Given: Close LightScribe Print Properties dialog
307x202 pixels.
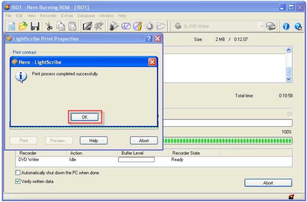Looking at the screenshot, I should 158,39.
